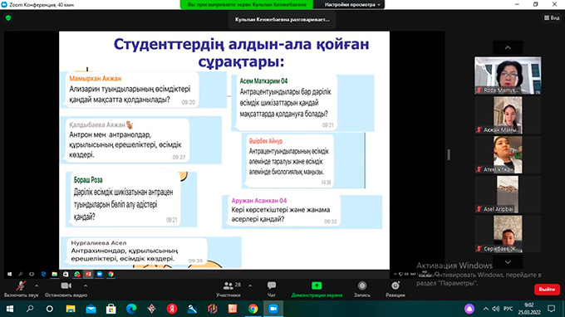Click muted mic icon on Аюжан Мамы tile
The image size is (565, 317).
coord(479,130)
